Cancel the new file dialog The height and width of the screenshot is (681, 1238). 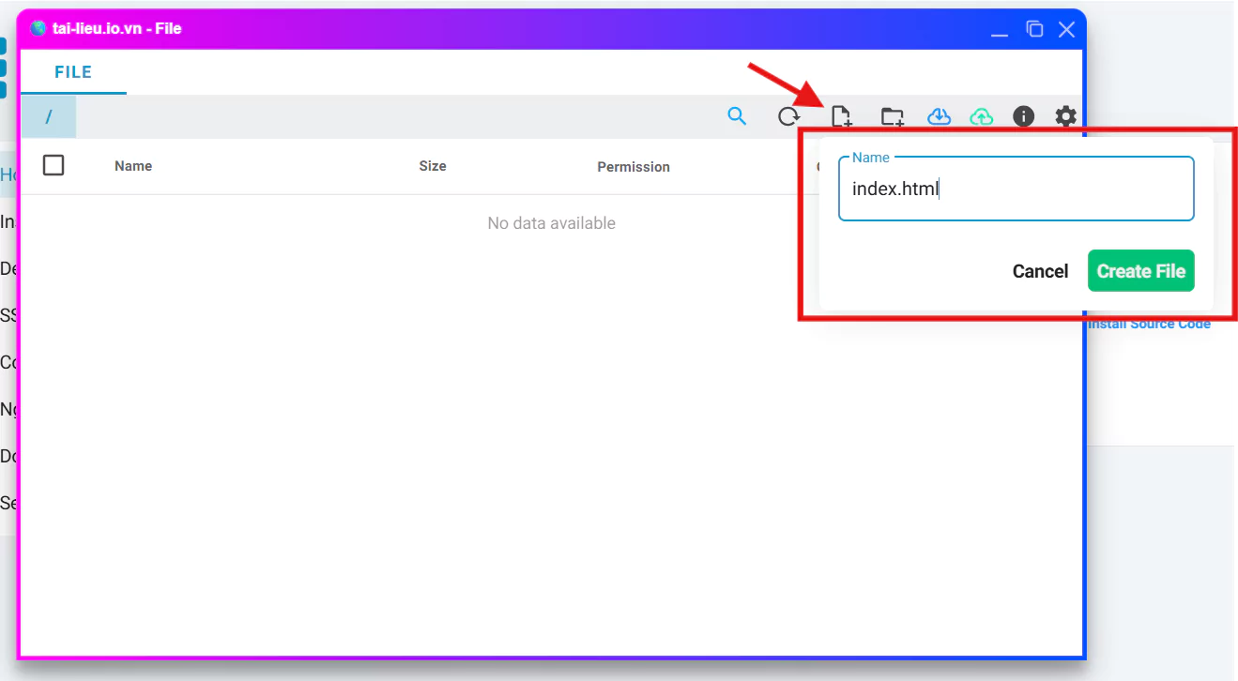click(x=1040, y=271)
